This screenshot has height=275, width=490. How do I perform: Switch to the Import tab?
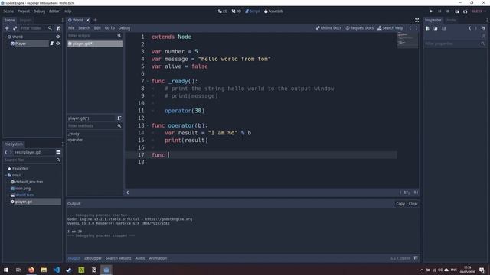(x=25, y=21)
